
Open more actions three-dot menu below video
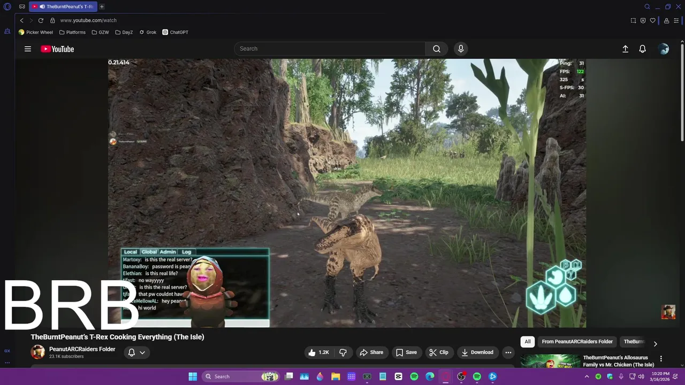pos(508,352)
